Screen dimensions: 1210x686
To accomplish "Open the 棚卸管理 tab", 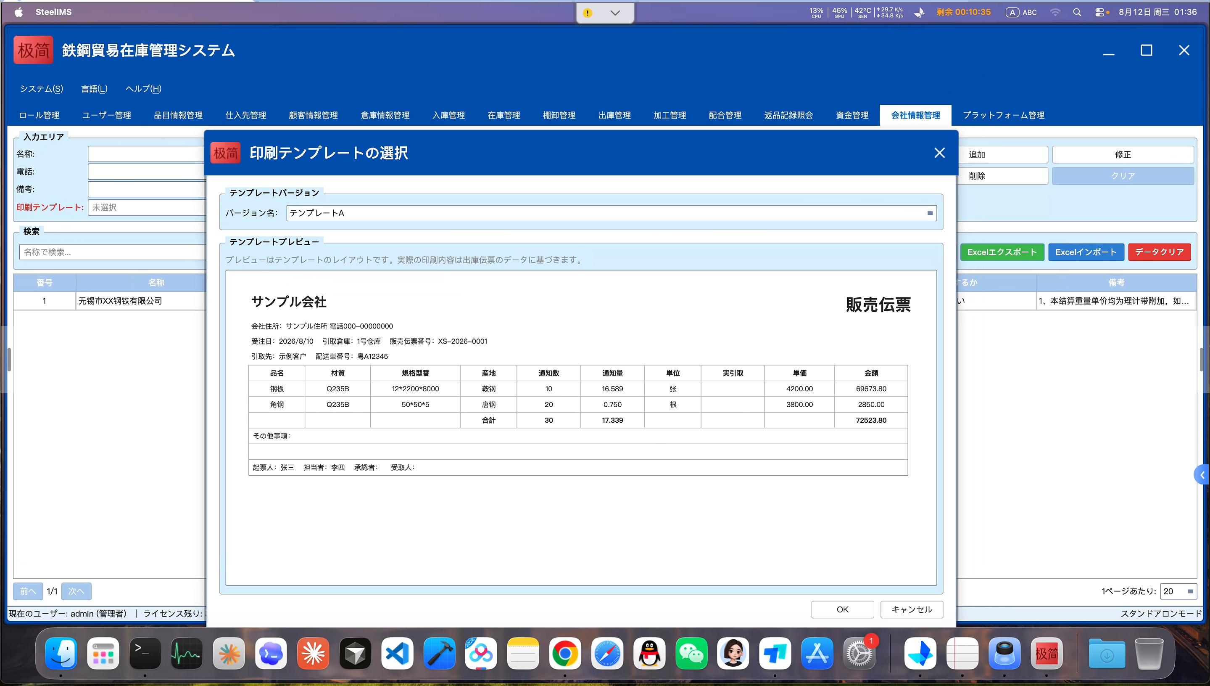I will click(x=559, y=115).
